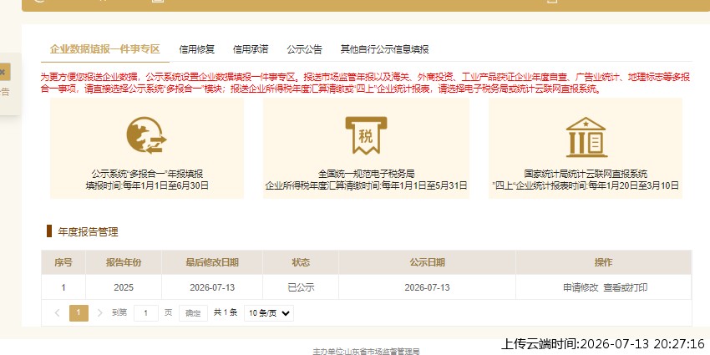Go to the next page arrow
This screenshot has height=355, width=710.
100,313
